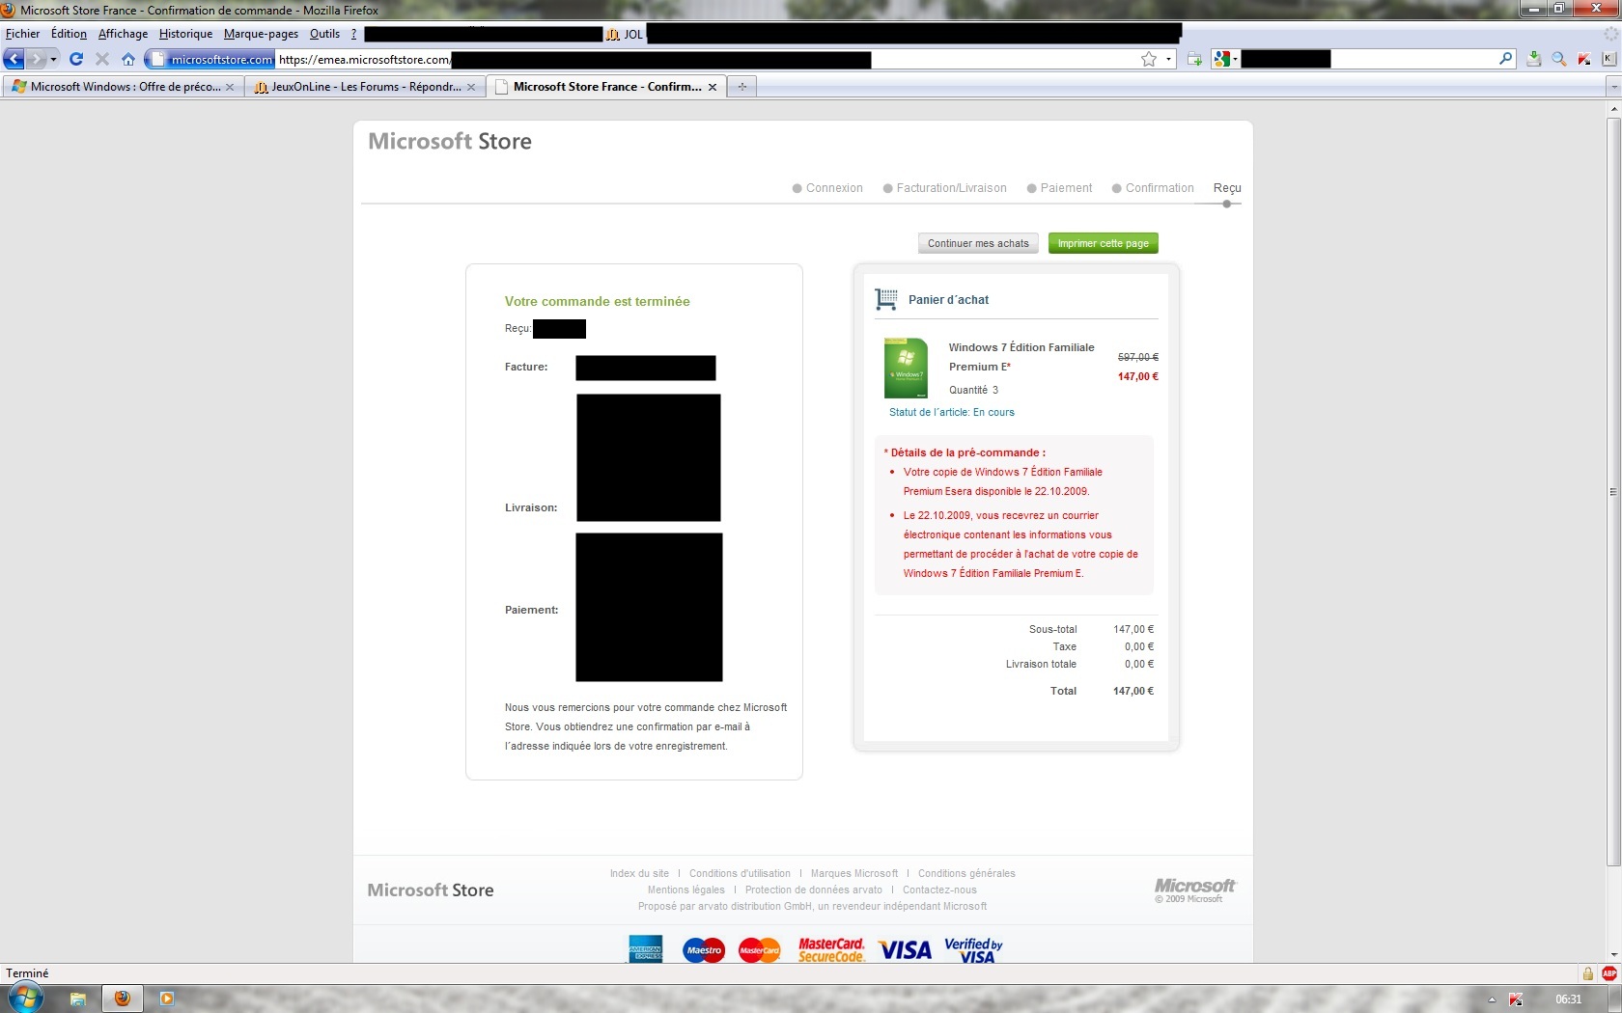Screen dimensions: 1622x1013
Task: Click the JOL bookmark in the toolbar
Action: pyautogui.click(x=624, y=34)
